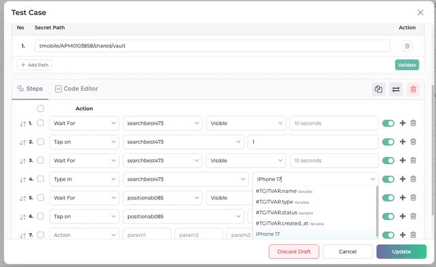Open step 6 Tap on action dropdown
The image size is (436, 267).
tap(84, 217)
